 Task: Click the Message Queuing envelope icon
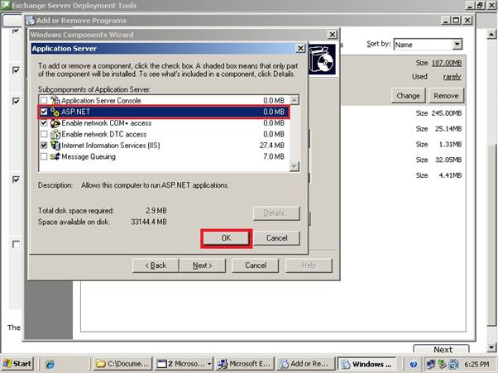coord(55,156)
